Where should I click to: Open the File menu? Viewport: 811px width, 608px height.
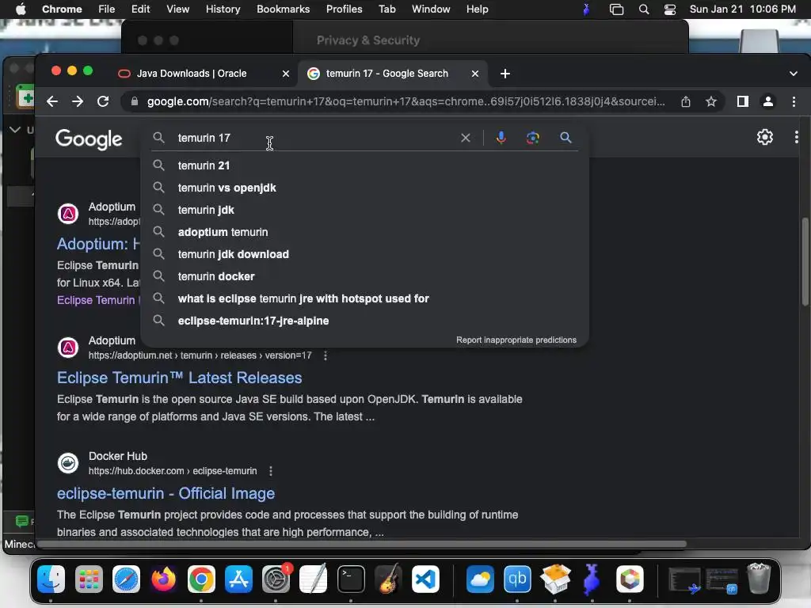coord(107,9)
